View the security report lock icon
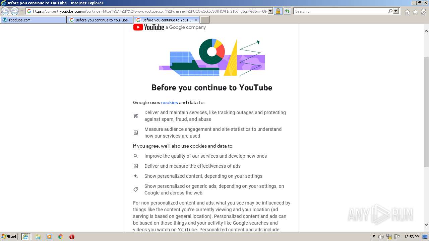Screen dimensions: 429x241 (x=278, y=11)
